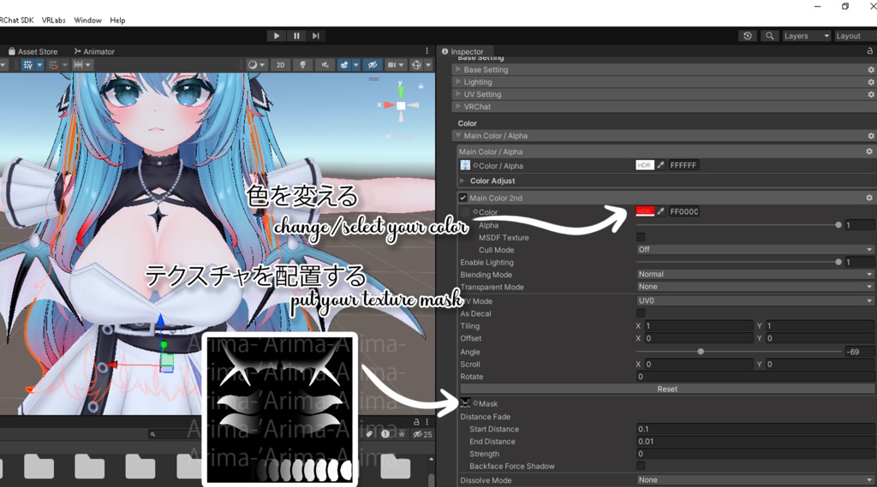Toggle hidden objects visibility eye icon
Image resolution: width=877 pixels, height=487 pixels.
pos(372,65)
